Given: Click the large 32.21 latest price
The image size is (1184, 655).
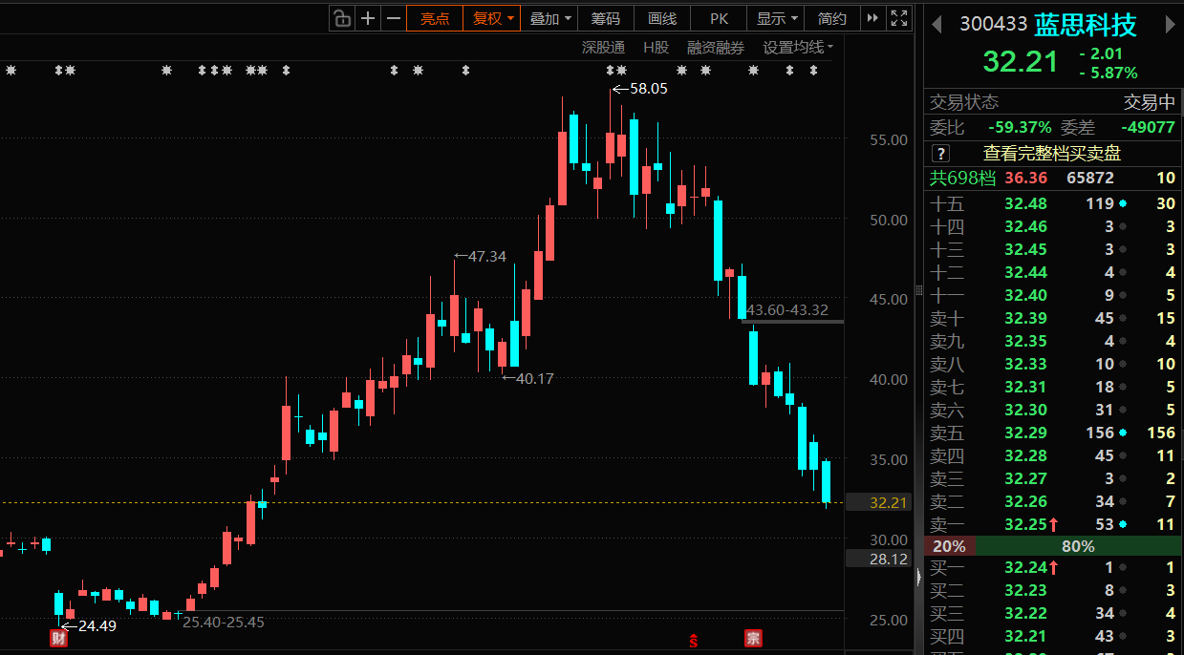Looking at the screenshot, I should tap(1021, 62).
